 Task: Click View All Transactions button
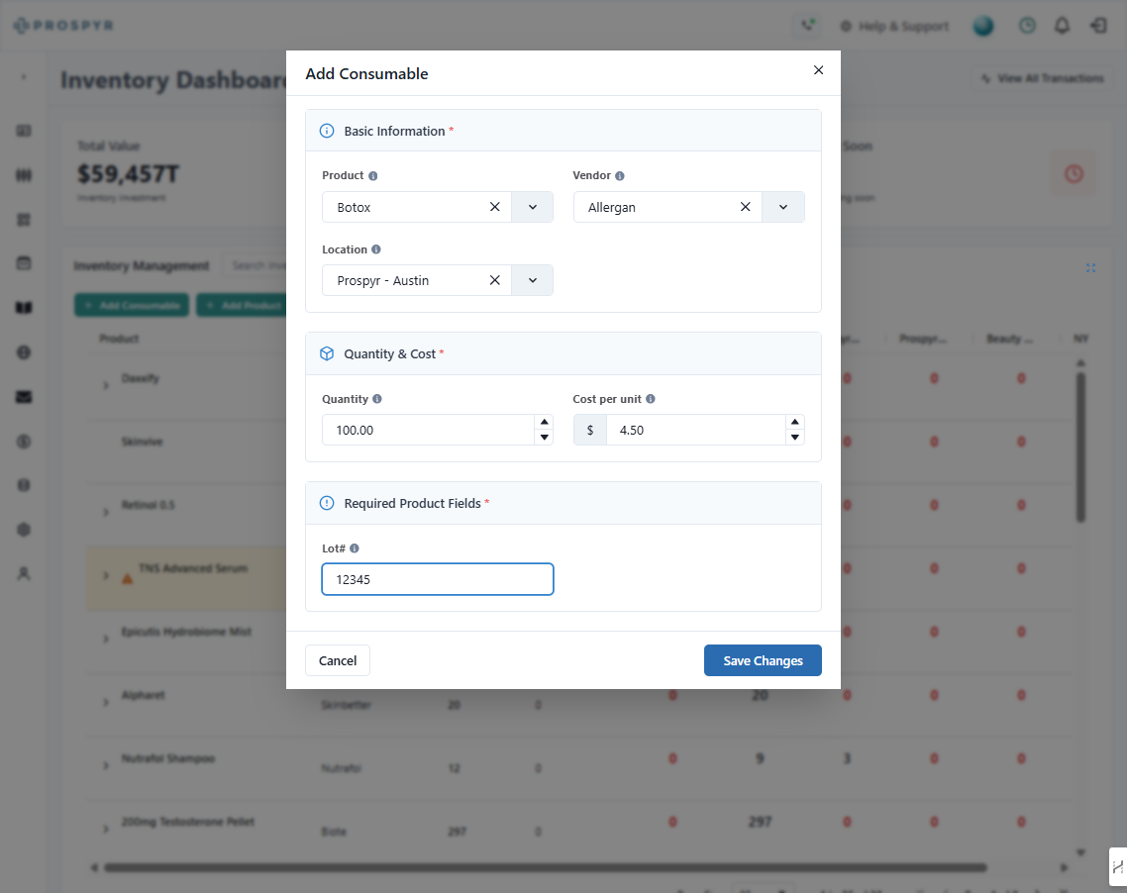(x=1042, y=78)
